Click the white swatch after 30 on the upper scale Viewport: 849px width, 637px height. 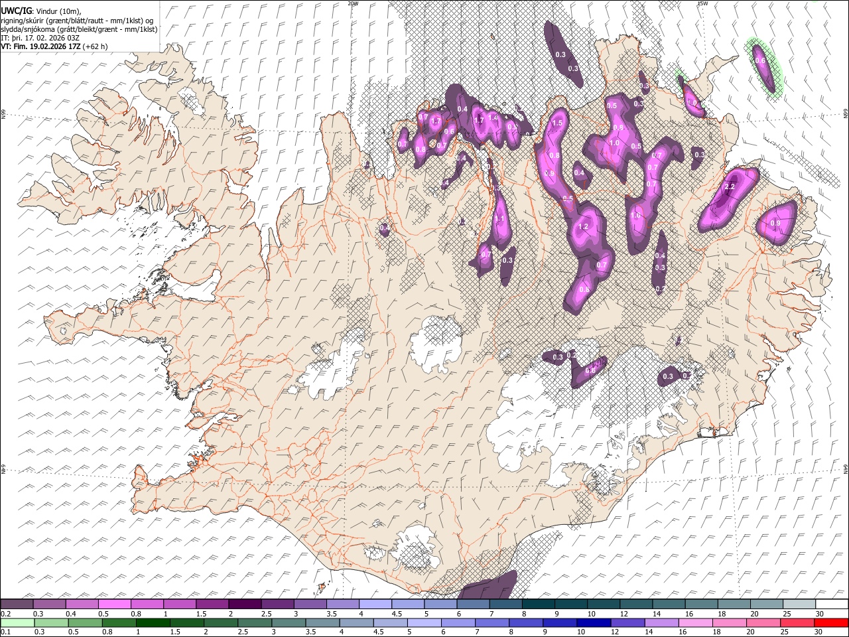point(832,604)
